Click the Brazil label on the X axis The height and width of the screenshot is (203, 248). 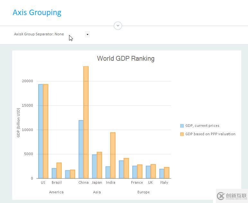coord(57,182)
